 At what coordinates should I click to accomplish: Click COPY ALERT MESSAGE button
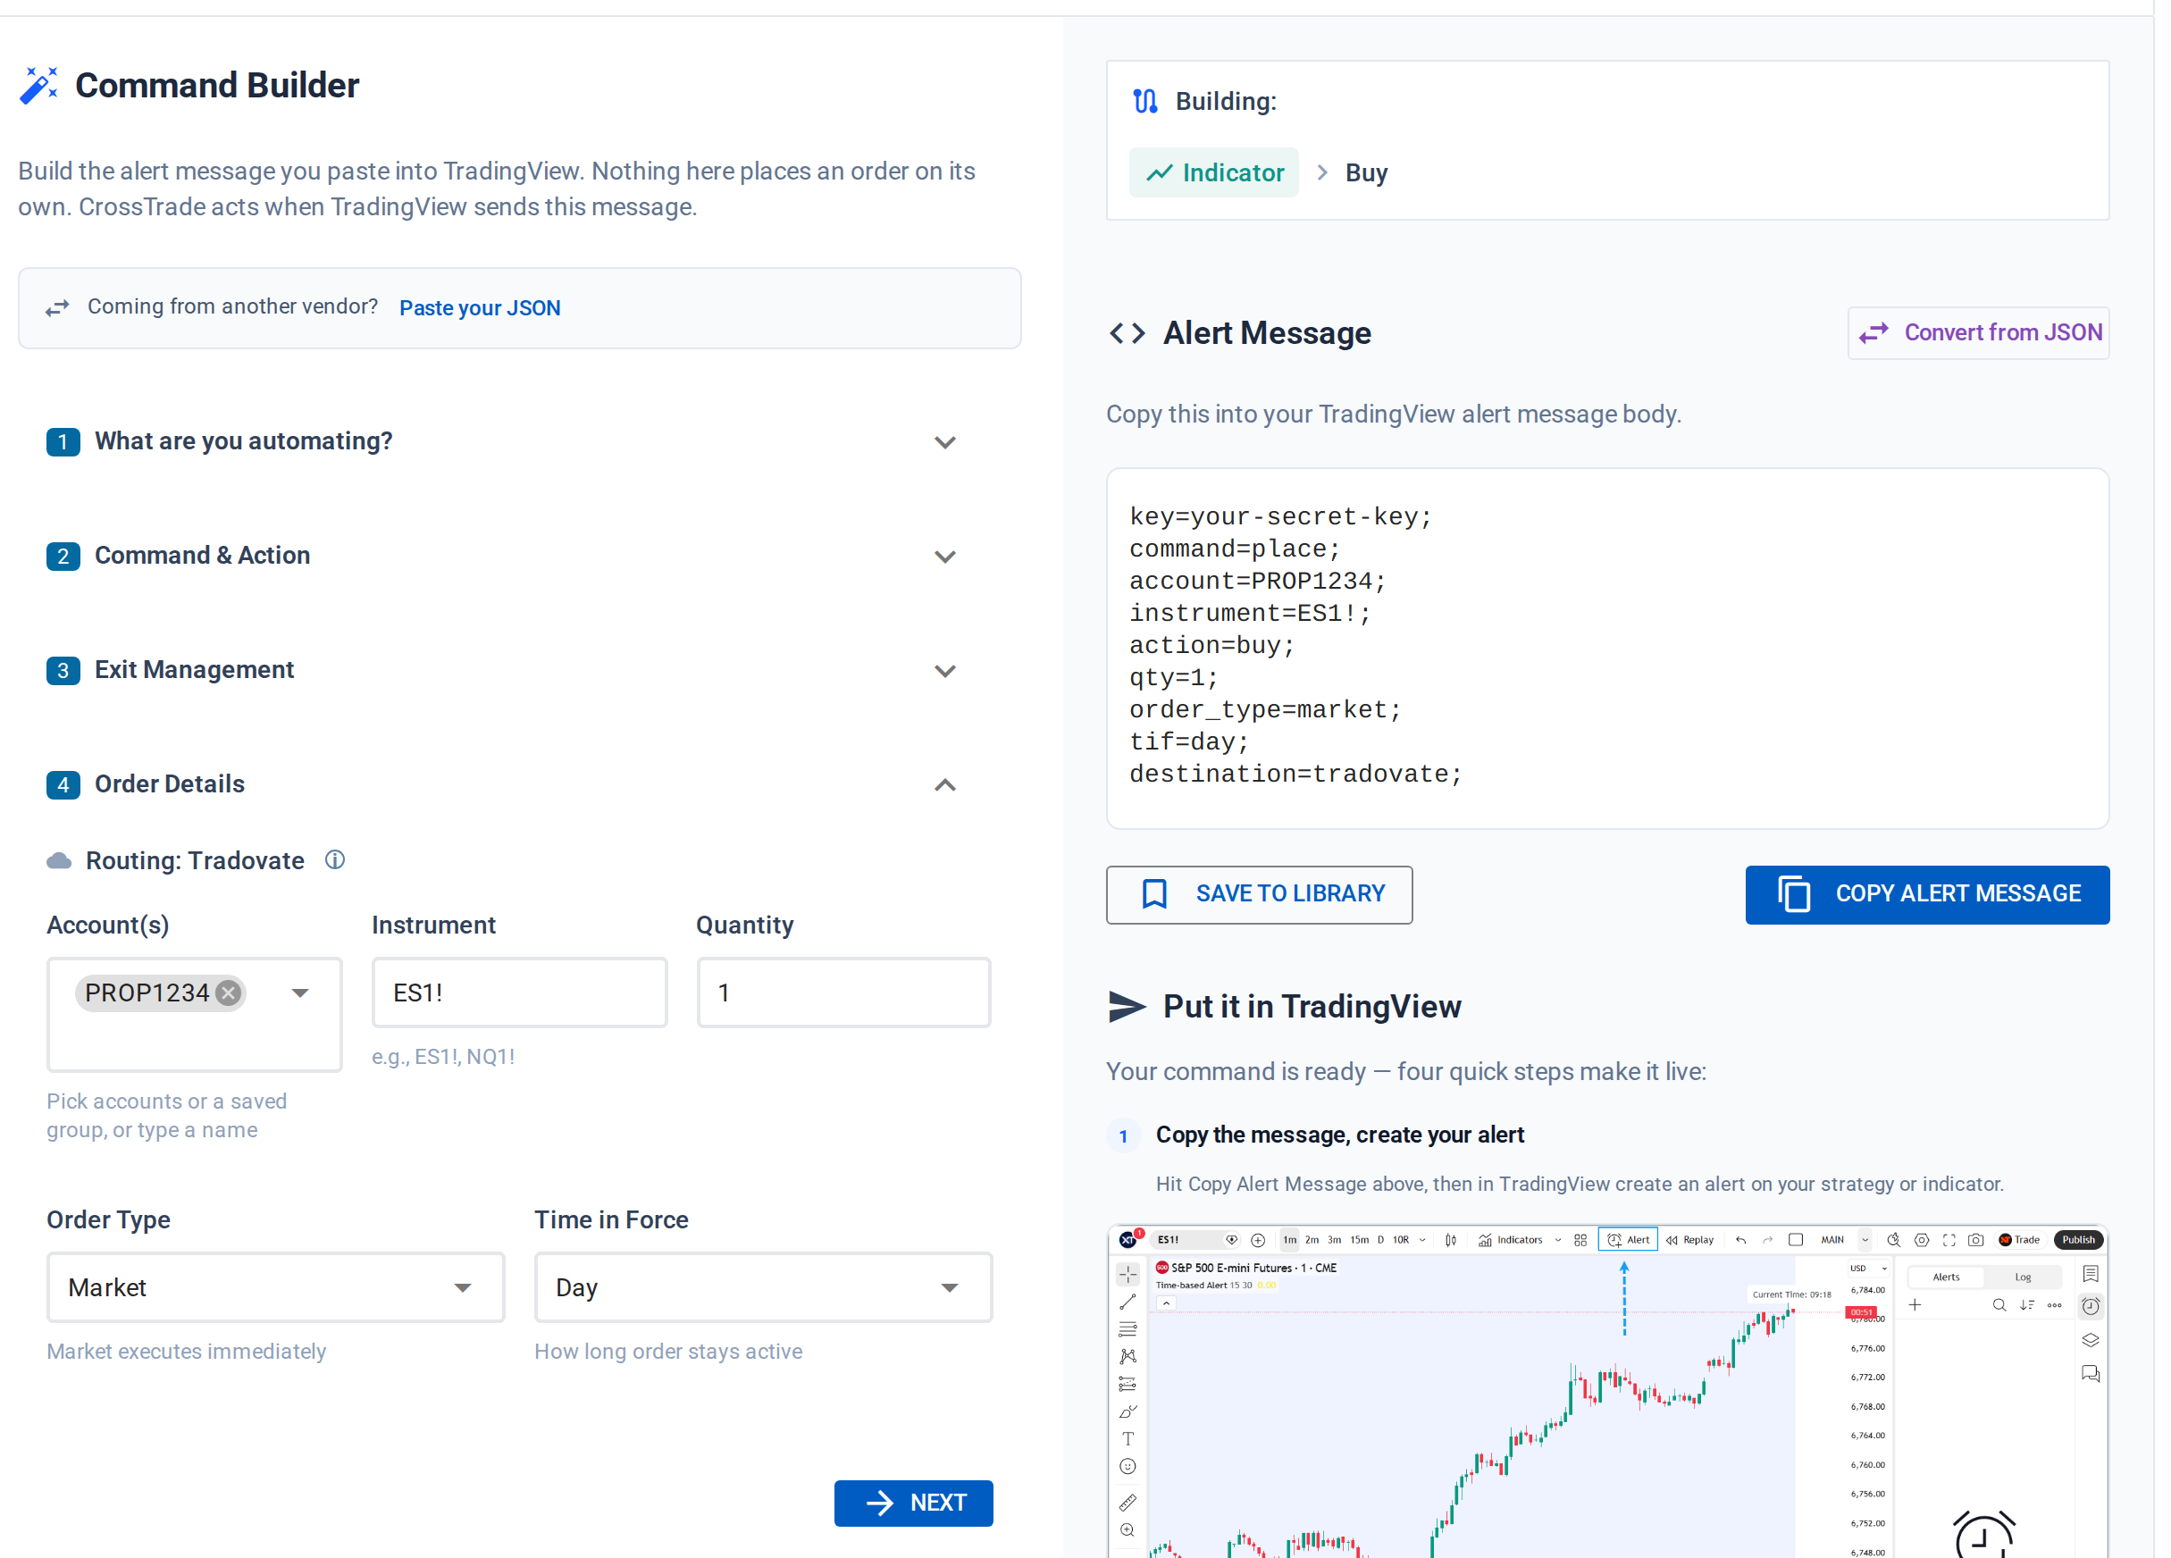click(1928, 895)
